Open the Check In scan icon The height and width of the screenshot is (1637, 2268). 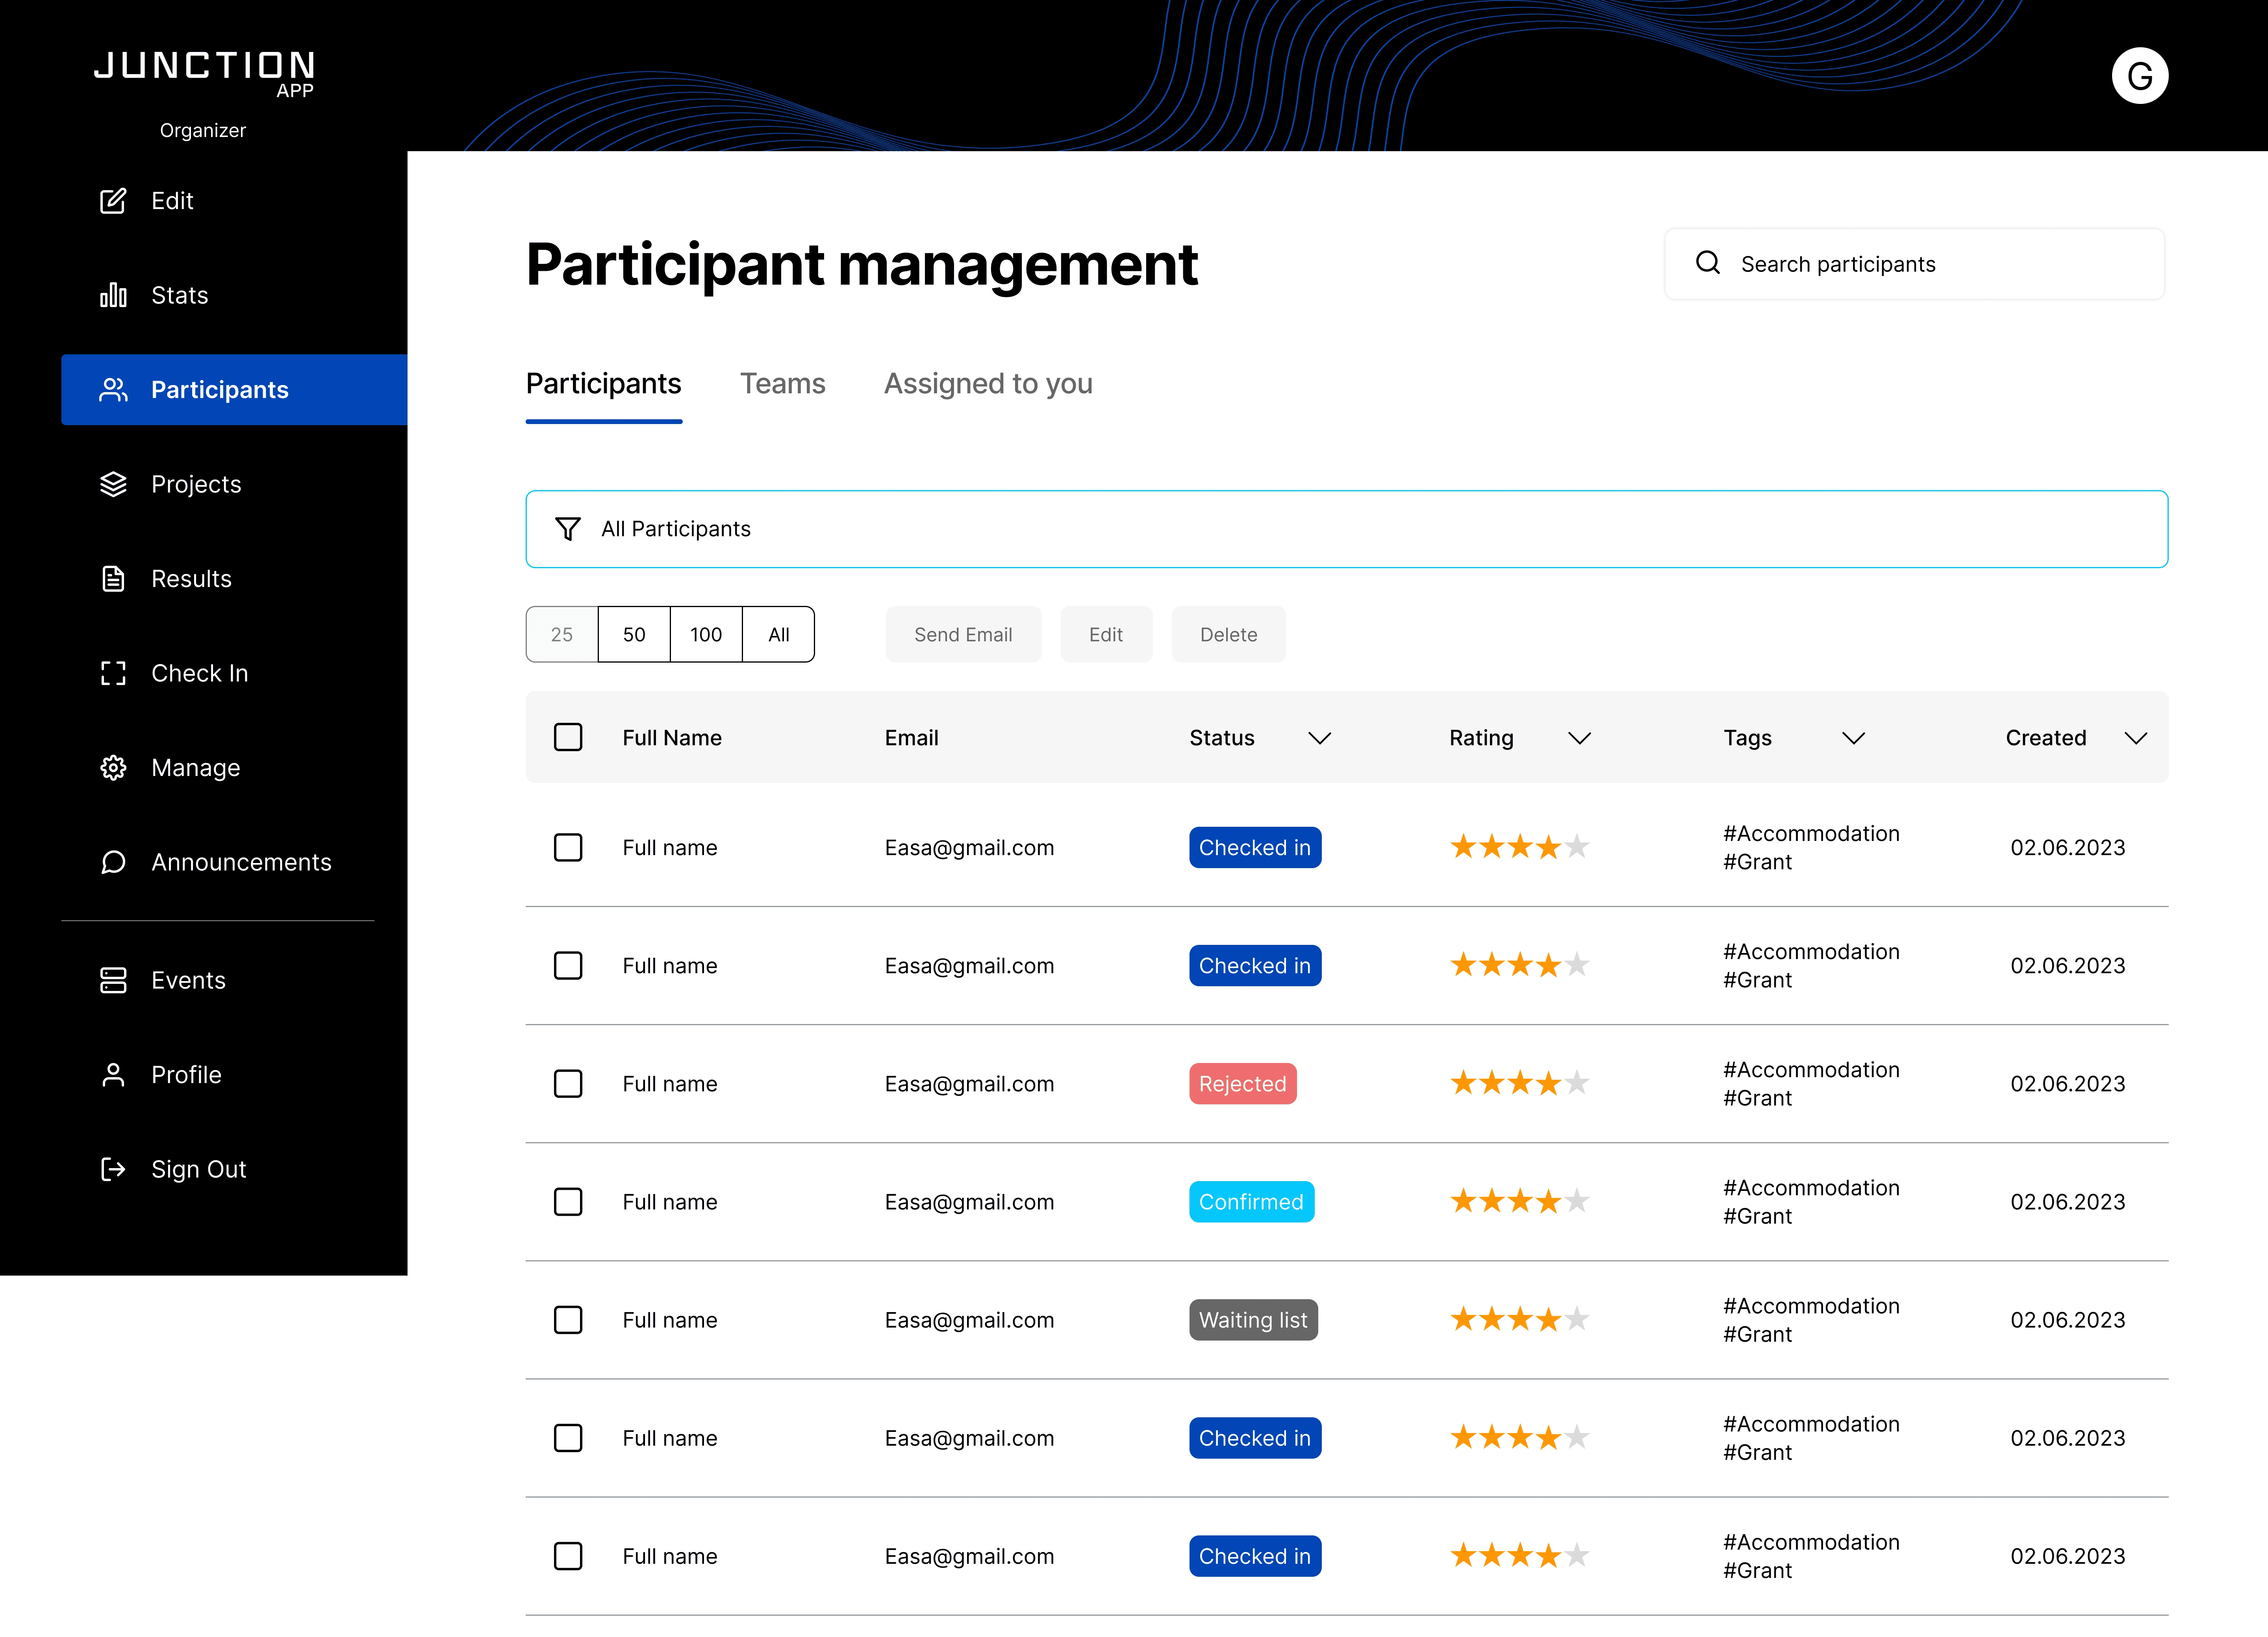click(x=113, y=673)
